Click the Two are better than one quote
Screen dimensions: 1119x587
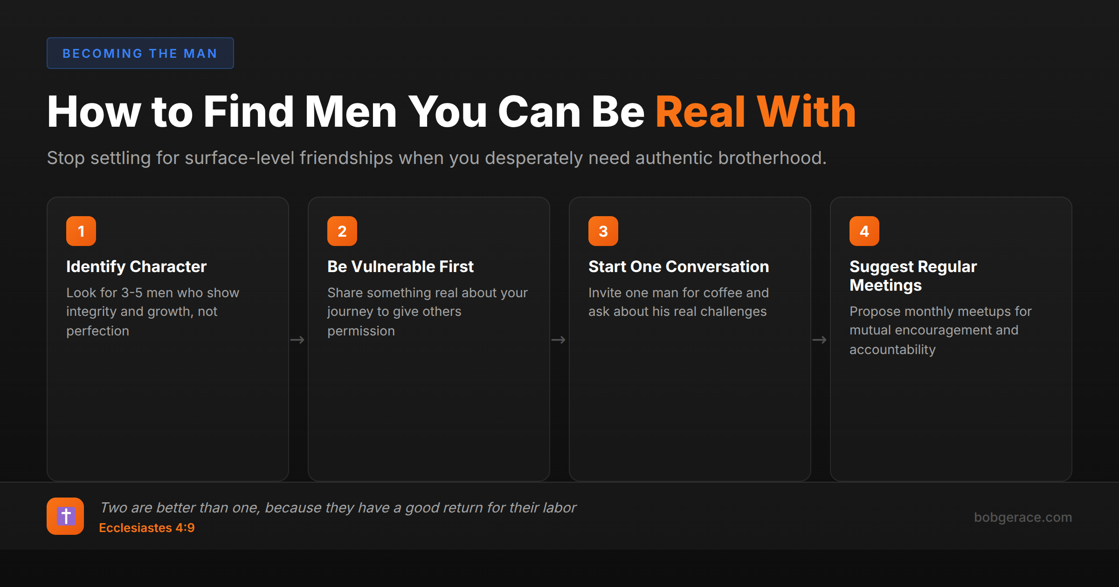tap(339, 507)
